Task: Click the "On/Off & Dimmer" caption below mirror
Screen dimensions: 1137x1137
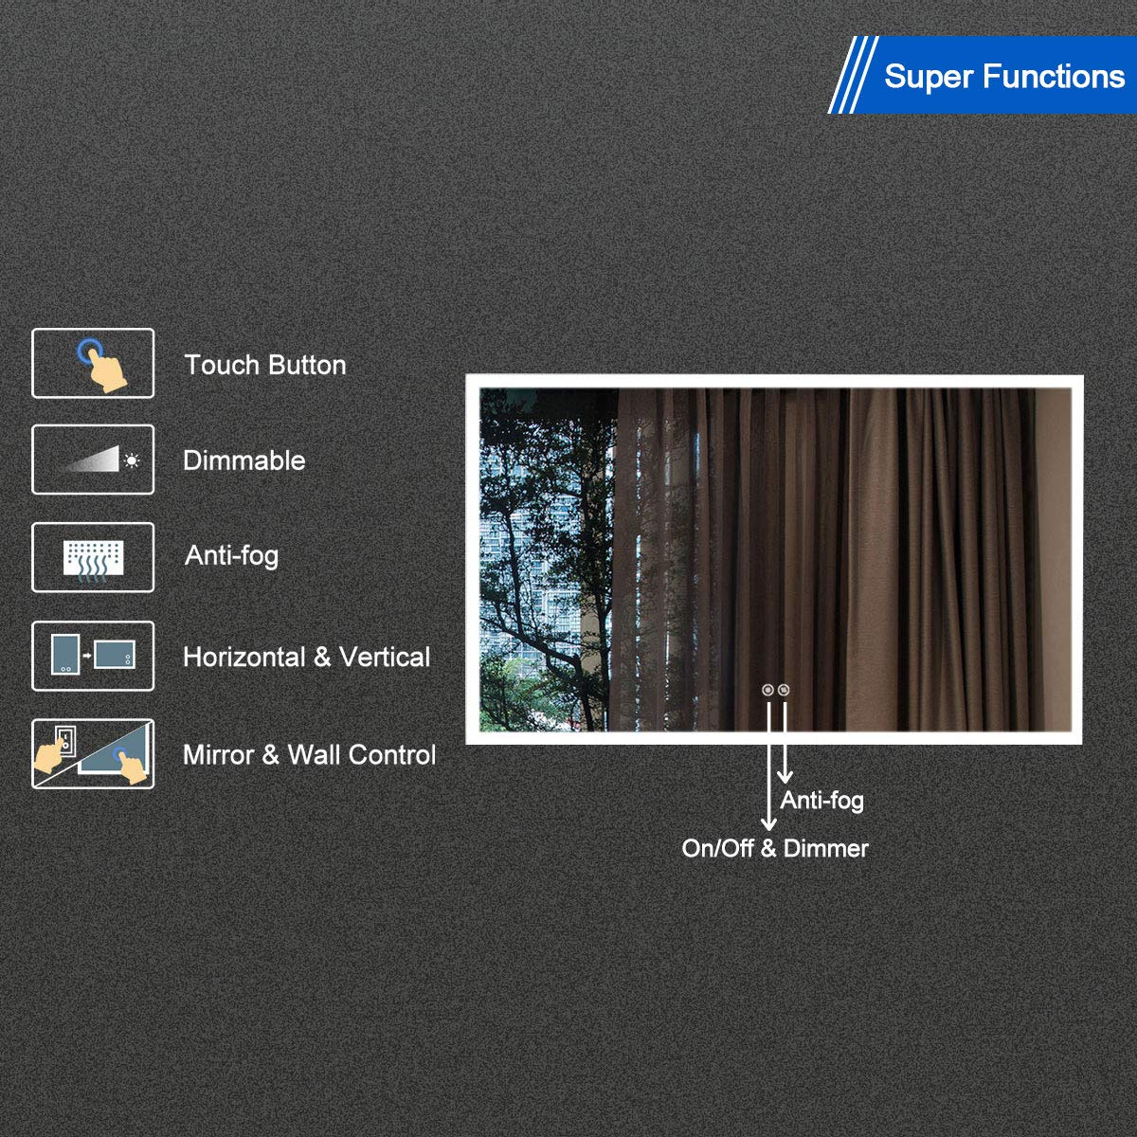Action: (774, 848)
